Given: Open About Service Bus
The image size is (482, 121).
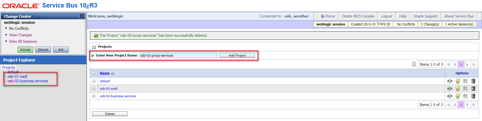Looking at the screenshot, I should [459, 16].
